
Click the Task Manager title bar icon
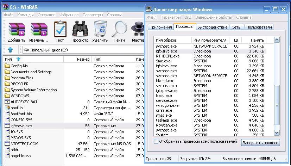tap(149, 9)
